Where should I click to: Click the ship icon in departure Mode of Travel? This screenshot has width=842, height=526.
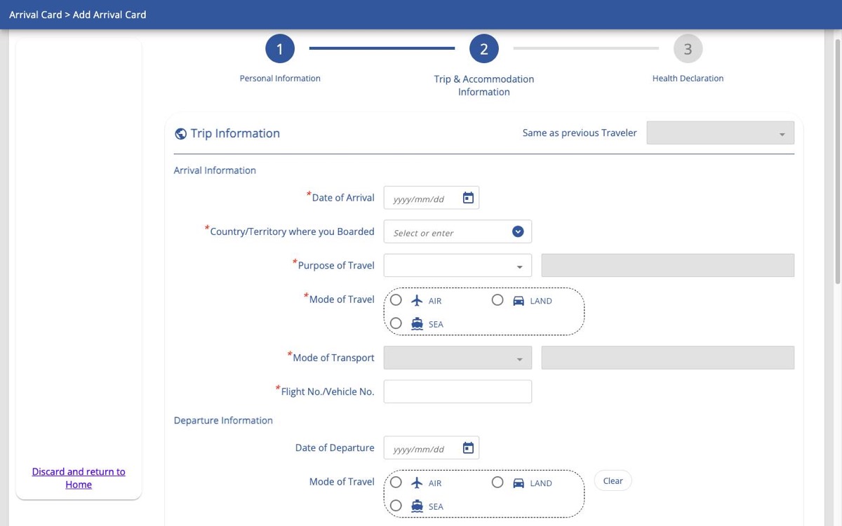click(417, 506)
